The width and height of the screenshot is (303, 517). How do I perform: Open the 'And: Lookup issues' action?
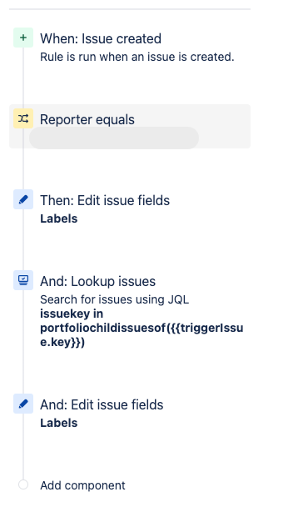click(x=97, y=282)
